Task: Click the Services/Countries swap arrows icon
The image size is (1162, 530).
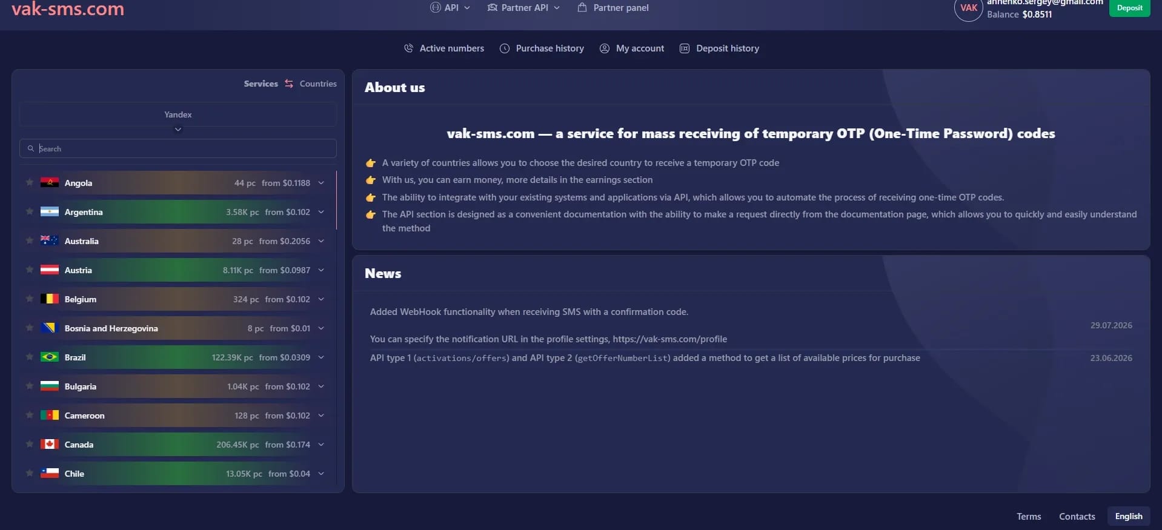Action: [x=289, y=84]
